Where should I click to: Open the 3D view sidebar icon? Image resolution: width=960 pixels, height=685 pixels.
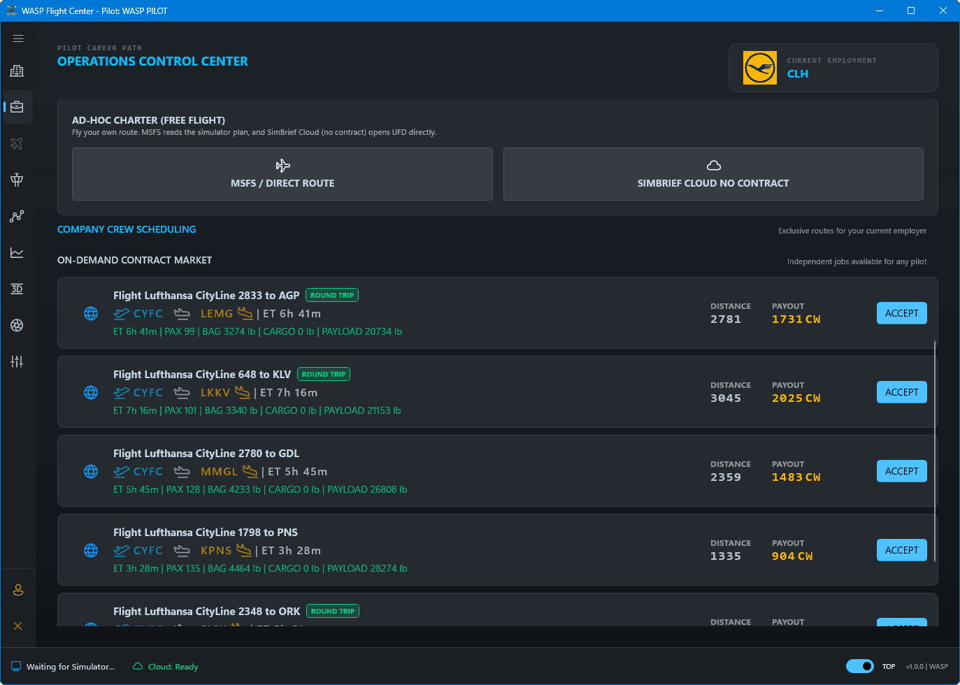pos(17,289)
